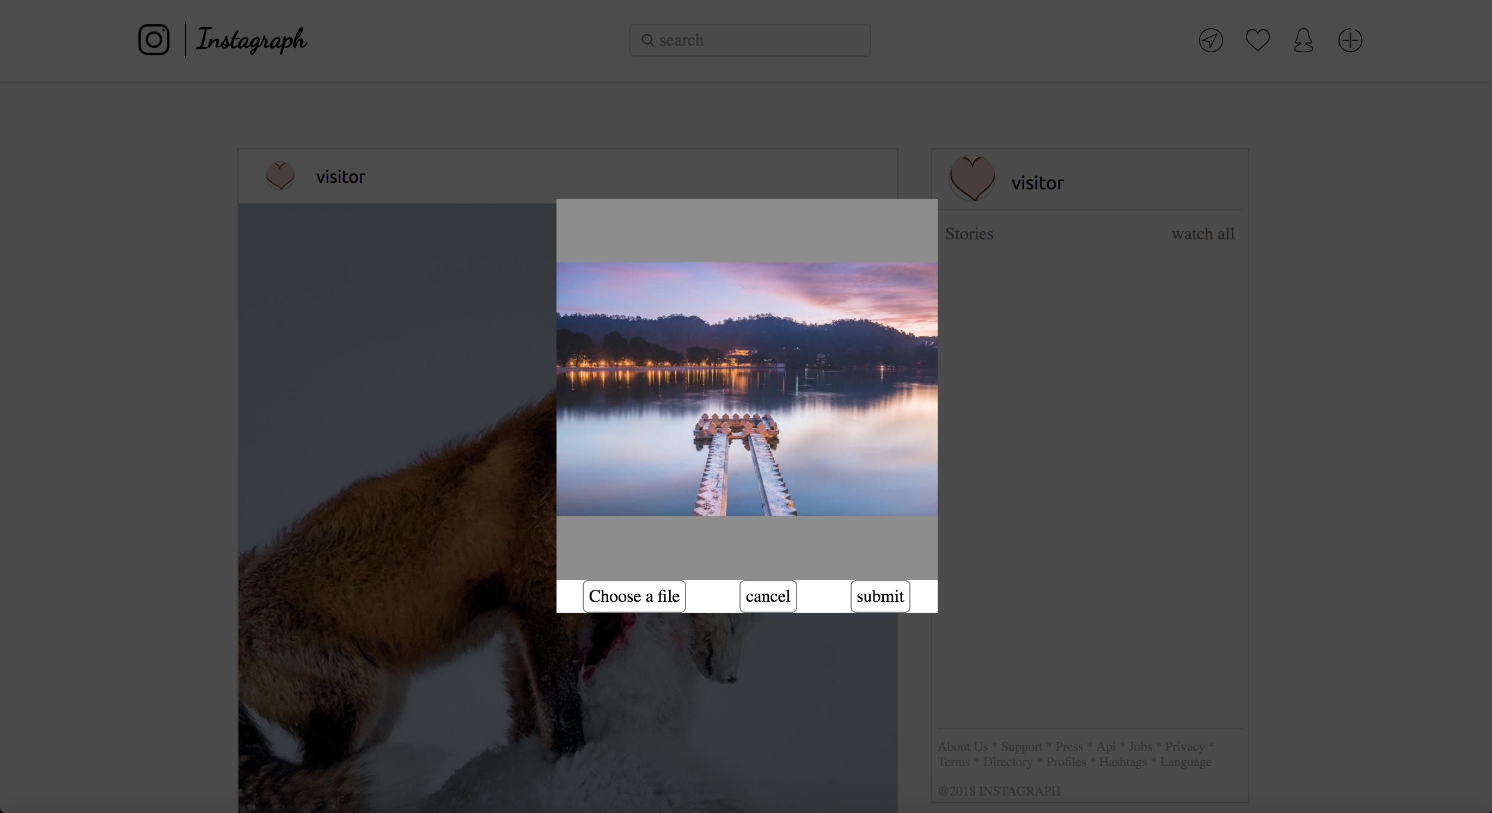
Task: Open the visitor username on the post
Action: click(340, 176)
